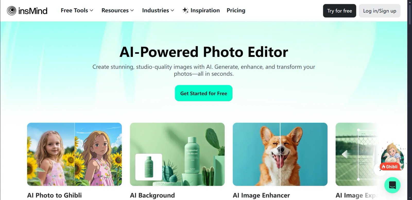
Task: Click Get Started for Free button
Action: pyautogui.click(x=204, y=93)
